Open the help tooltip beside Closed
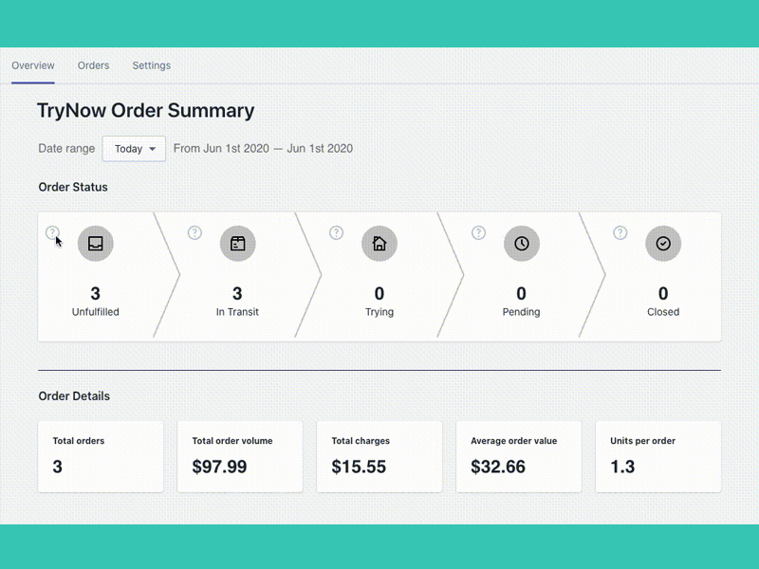This screenshot has height=569, width=759. [621, 232]
